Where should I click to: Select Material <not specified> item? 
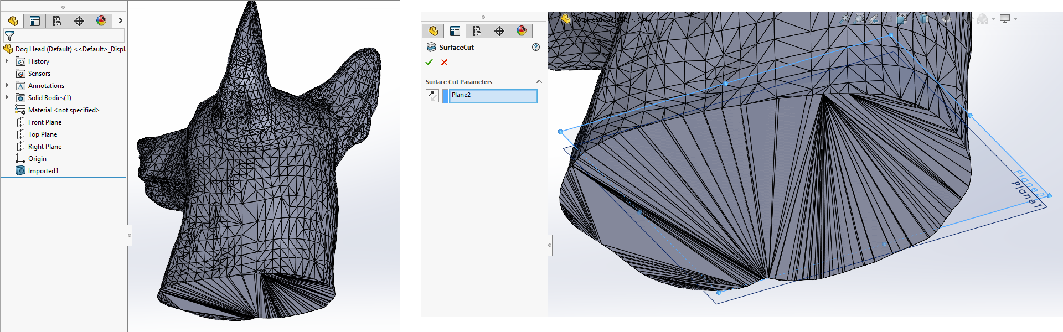point(63,110)
